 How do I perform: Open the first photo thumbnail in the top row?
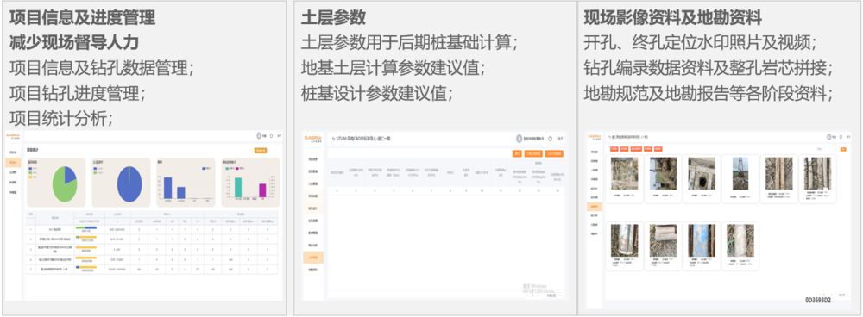[x=625, y=174]
